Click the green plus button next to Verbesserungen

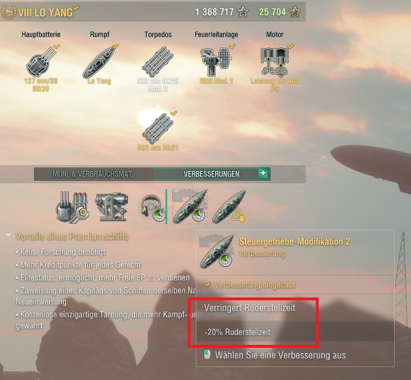pos(263,173)
